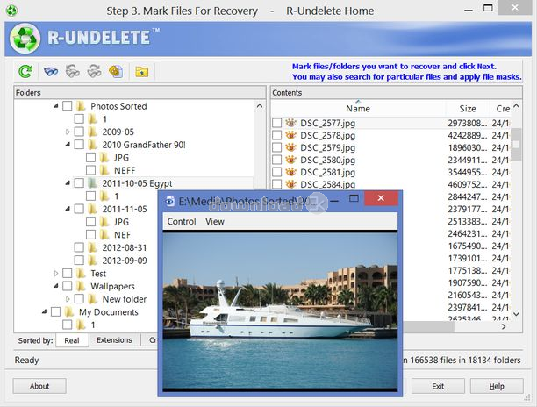Click the green Refresh toolbar icon
This screenshot has width=537, height=407.
pyautogui.click(x=25, y=71)
